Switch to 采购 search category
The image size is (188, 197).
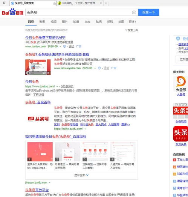[x=110, y=22]
